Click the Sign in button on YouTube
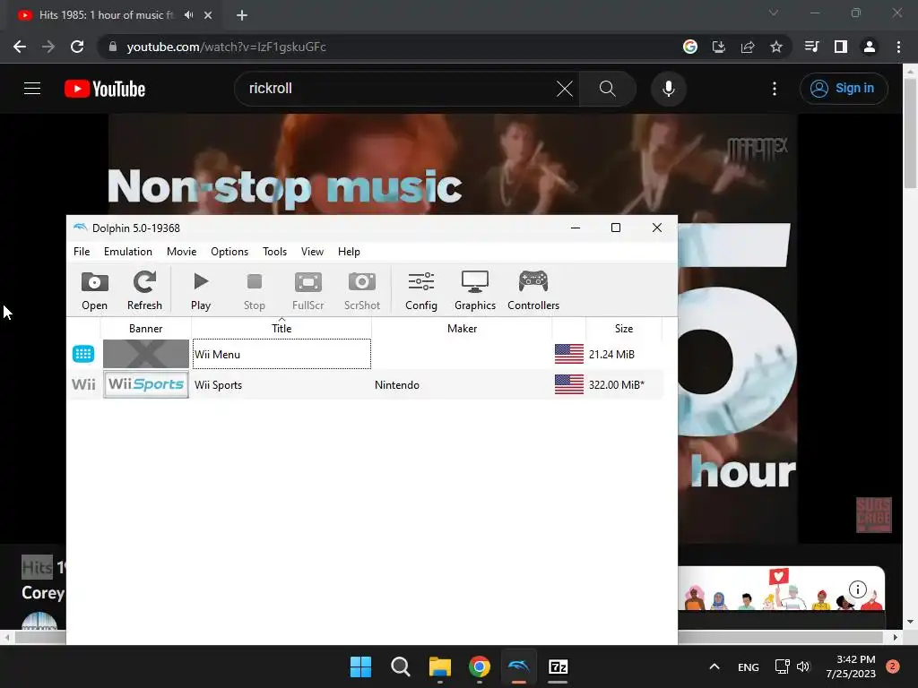 (x=844, y=89)
